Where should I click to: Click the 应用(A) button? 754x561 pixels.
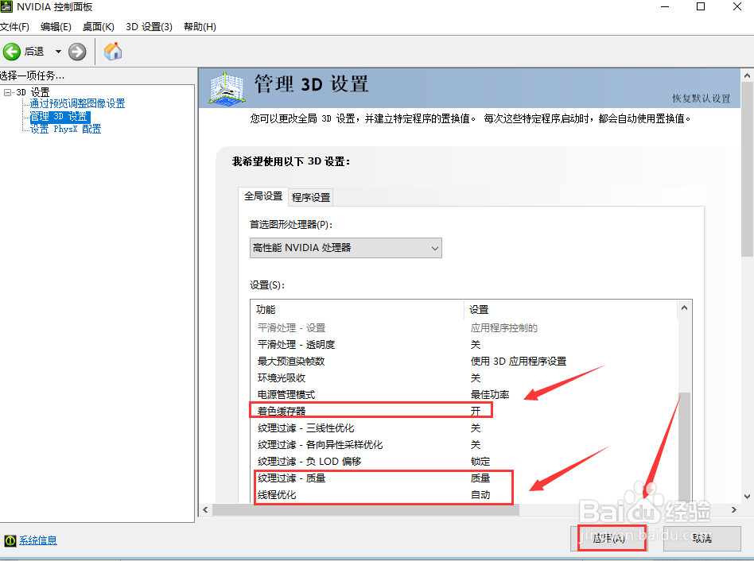(x=608, y=539)
